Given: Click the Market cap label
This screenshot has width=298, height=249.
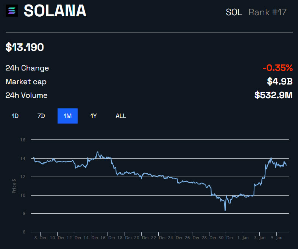Looking at the screenshot, I should (26, 82).
